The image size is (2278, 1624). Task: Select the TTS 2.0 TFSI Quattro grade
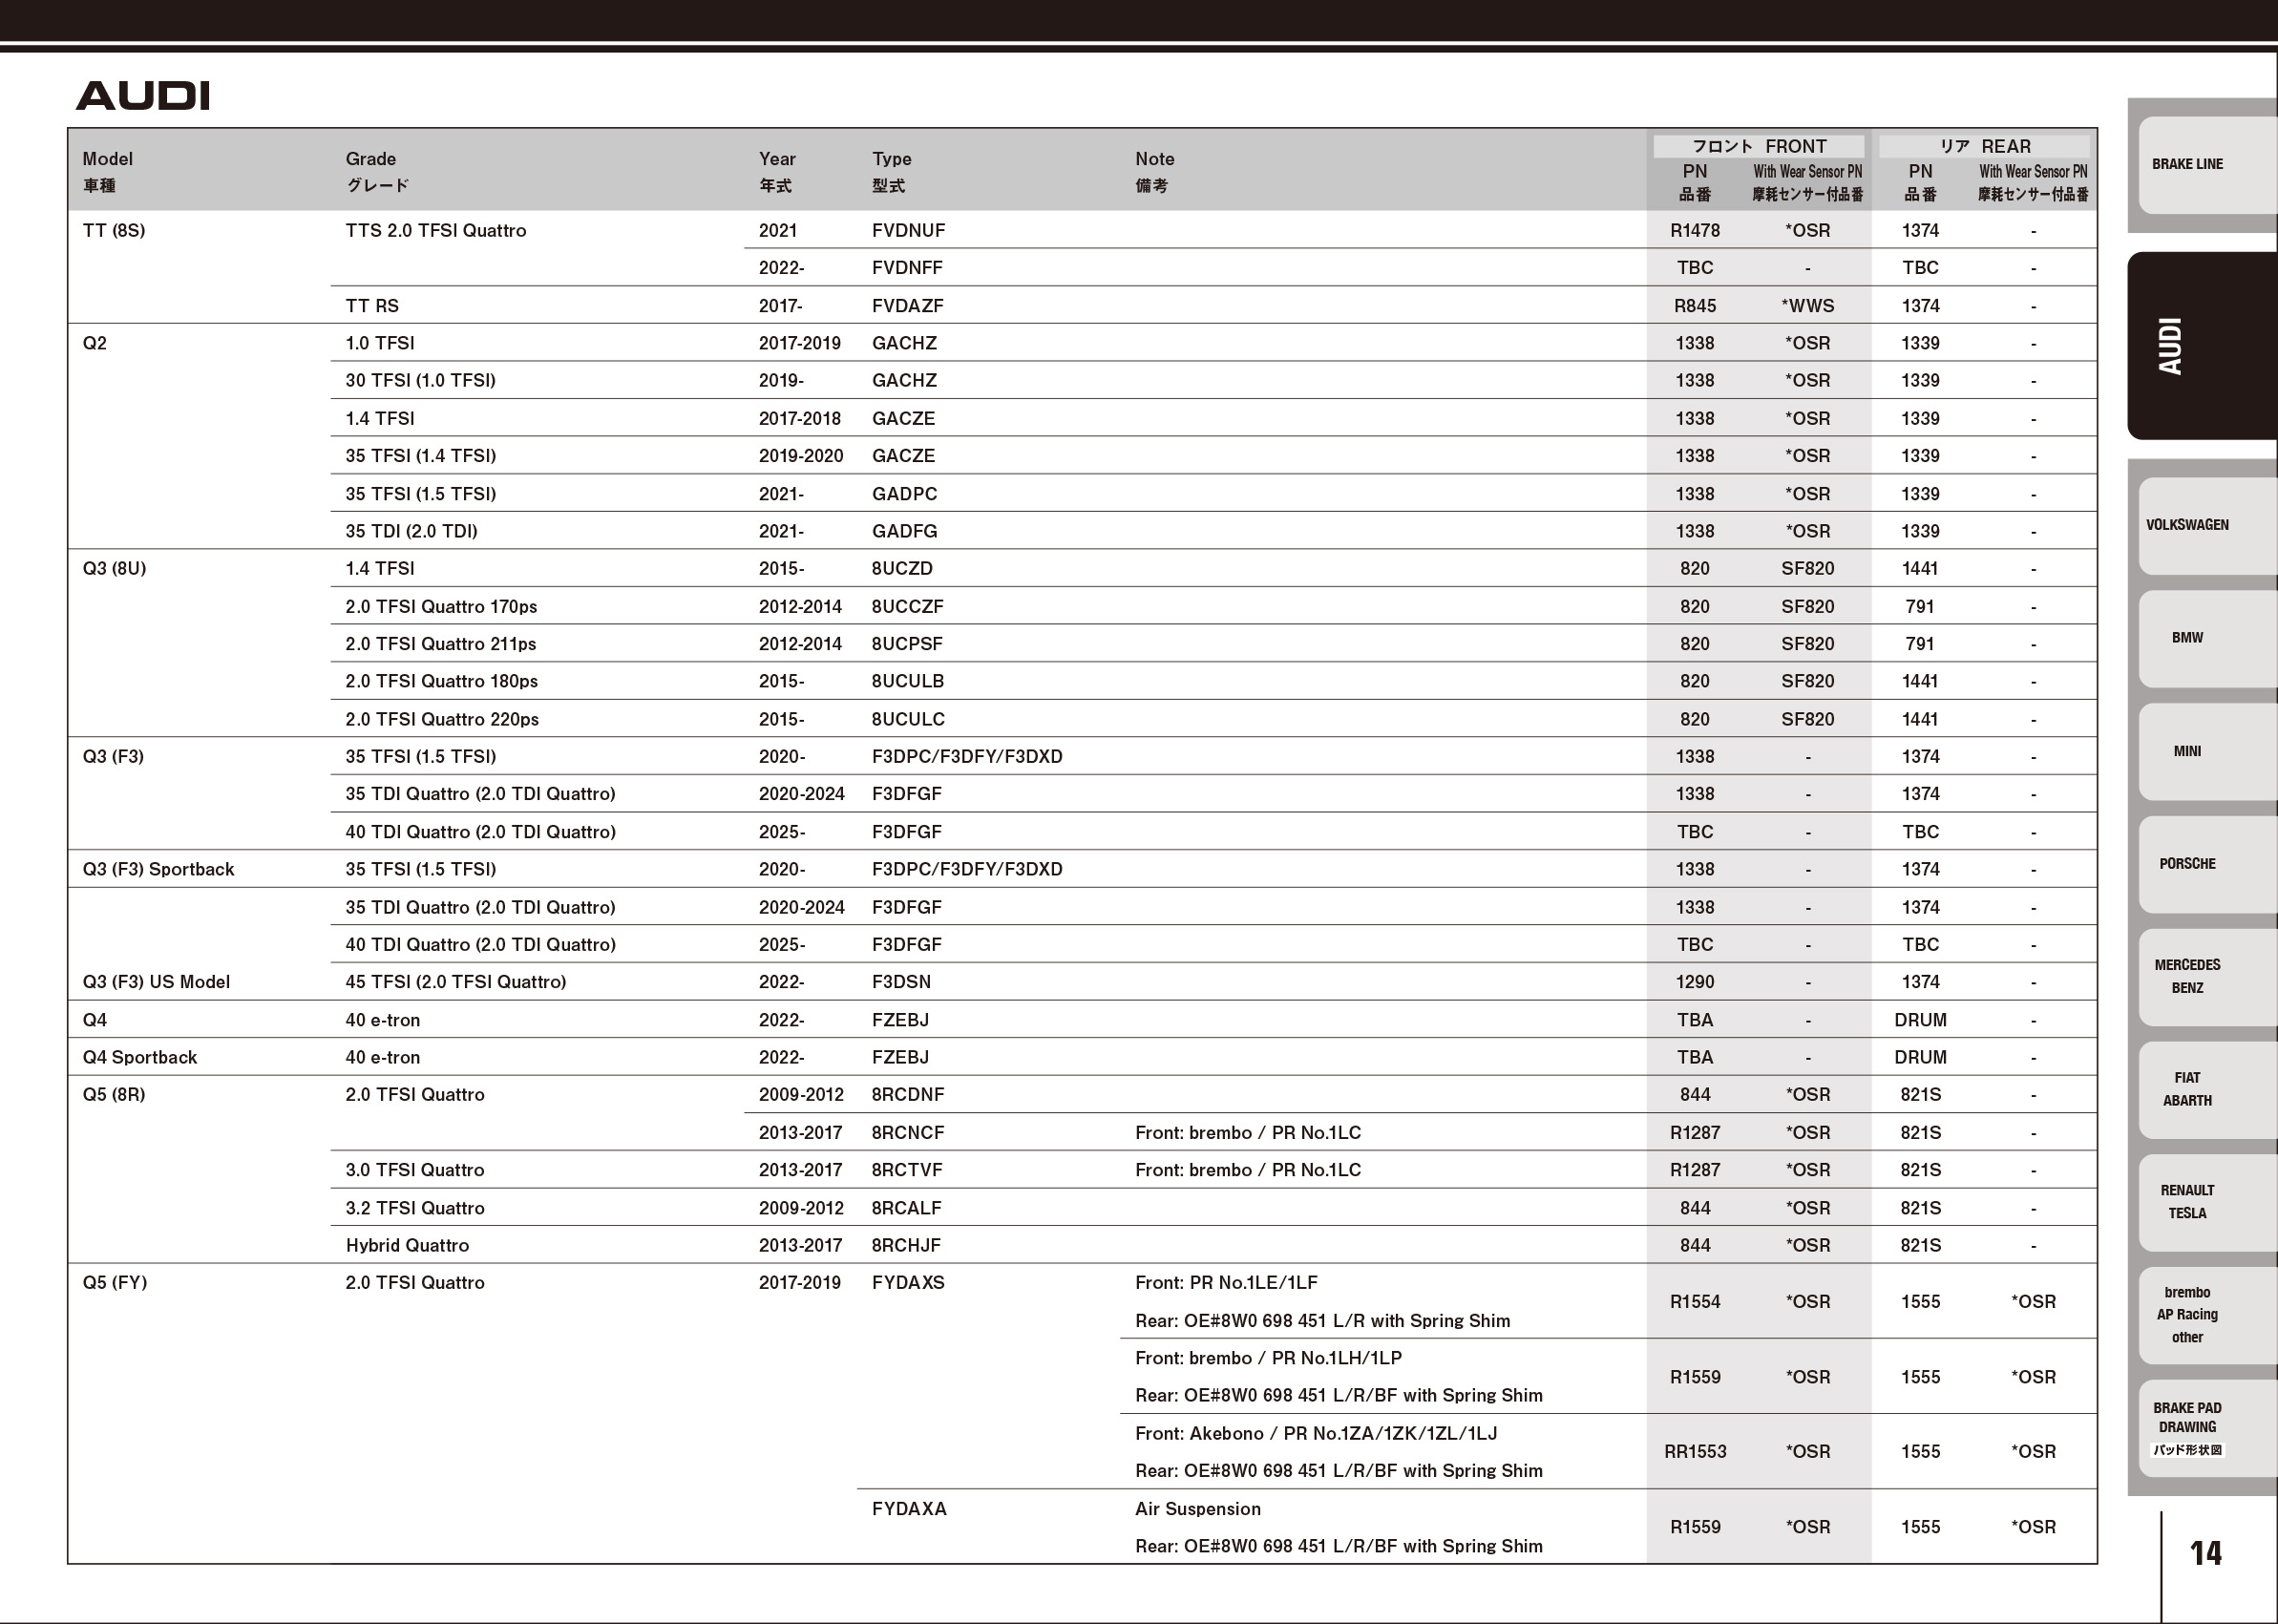(435, 231)
